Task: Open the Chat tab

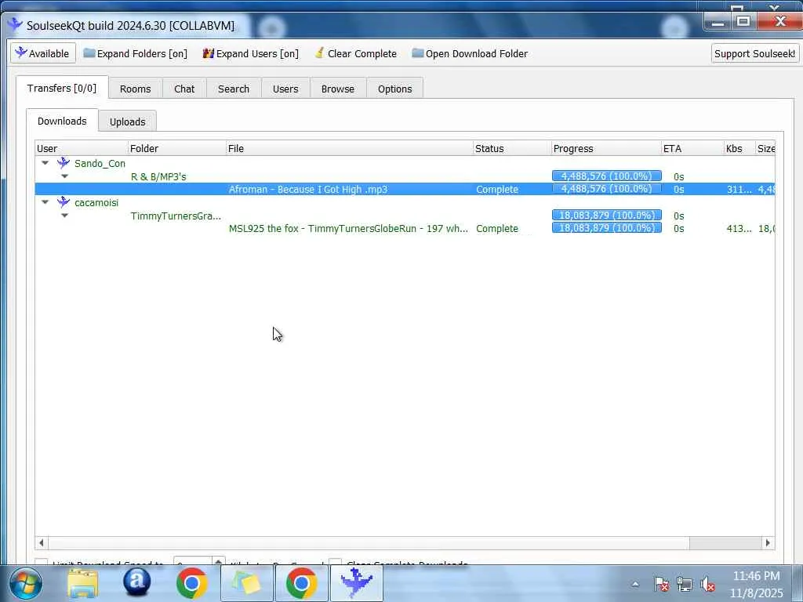Action: tap(184, 89)
